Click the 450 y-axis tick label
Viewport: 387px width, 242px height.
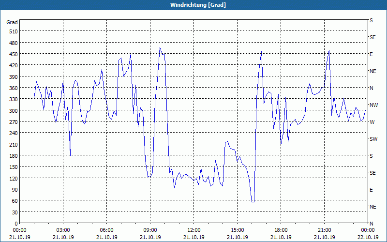[x=14, y=54]
